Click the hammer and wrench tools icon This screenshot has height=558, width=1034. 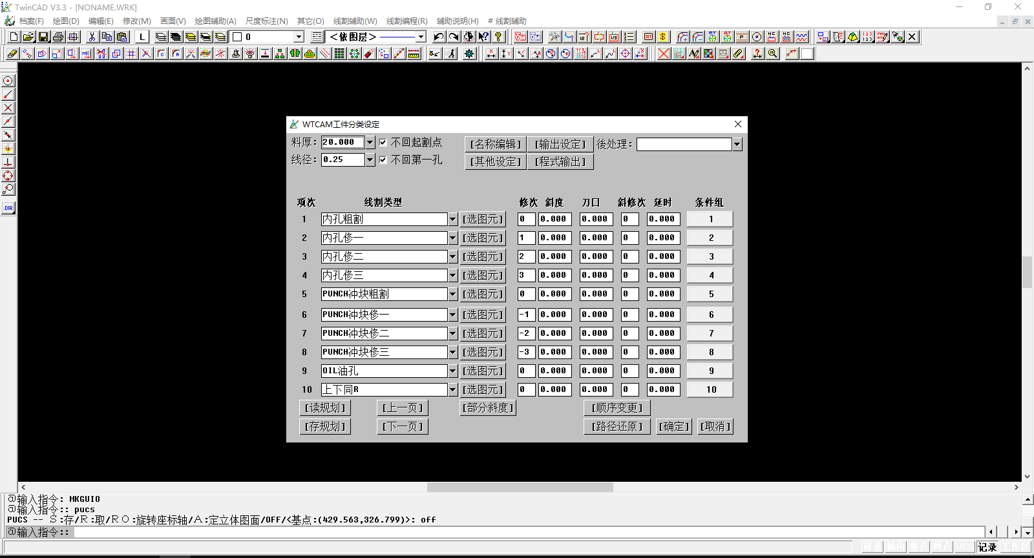tap(554, 37)
